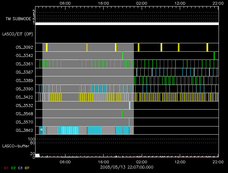Click the light blue block in OS_3532 row

pos(130,105)
